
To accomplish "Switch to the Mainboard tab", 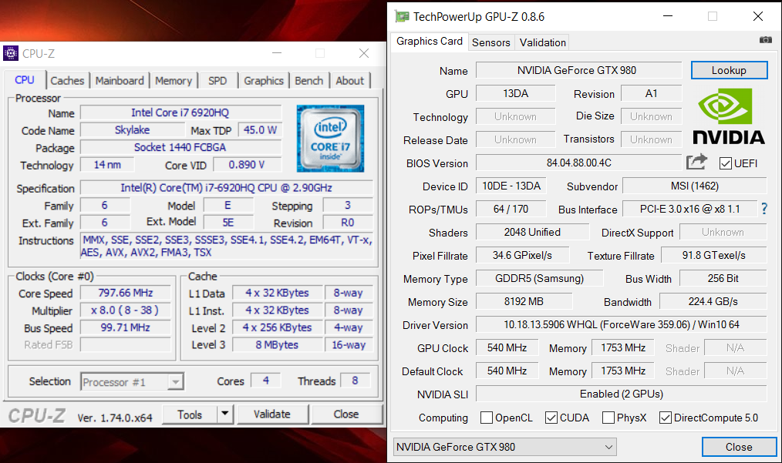I will click(120, 81).
